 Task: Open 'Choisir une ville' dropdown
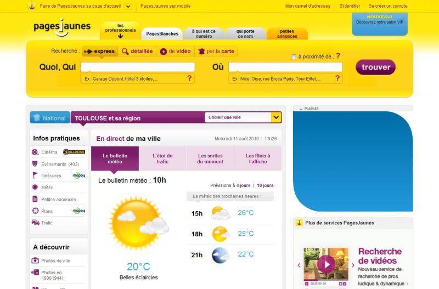tap(243, 117)
